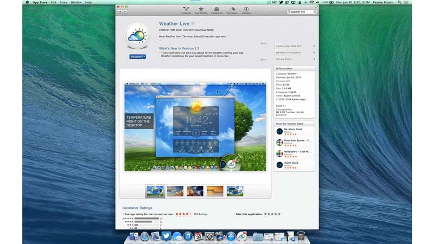
Task: Open the Edit menu
Action: tap(53, 2)
